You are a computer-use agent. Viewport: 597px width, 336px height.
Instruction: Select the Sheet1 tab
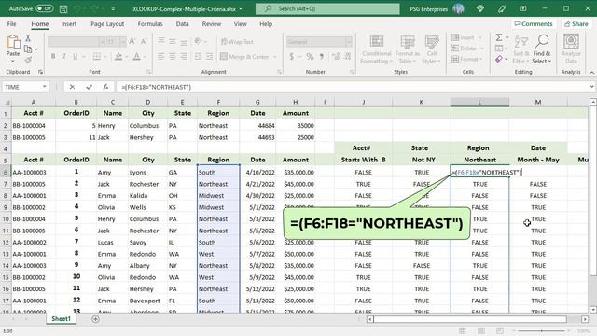61,319
